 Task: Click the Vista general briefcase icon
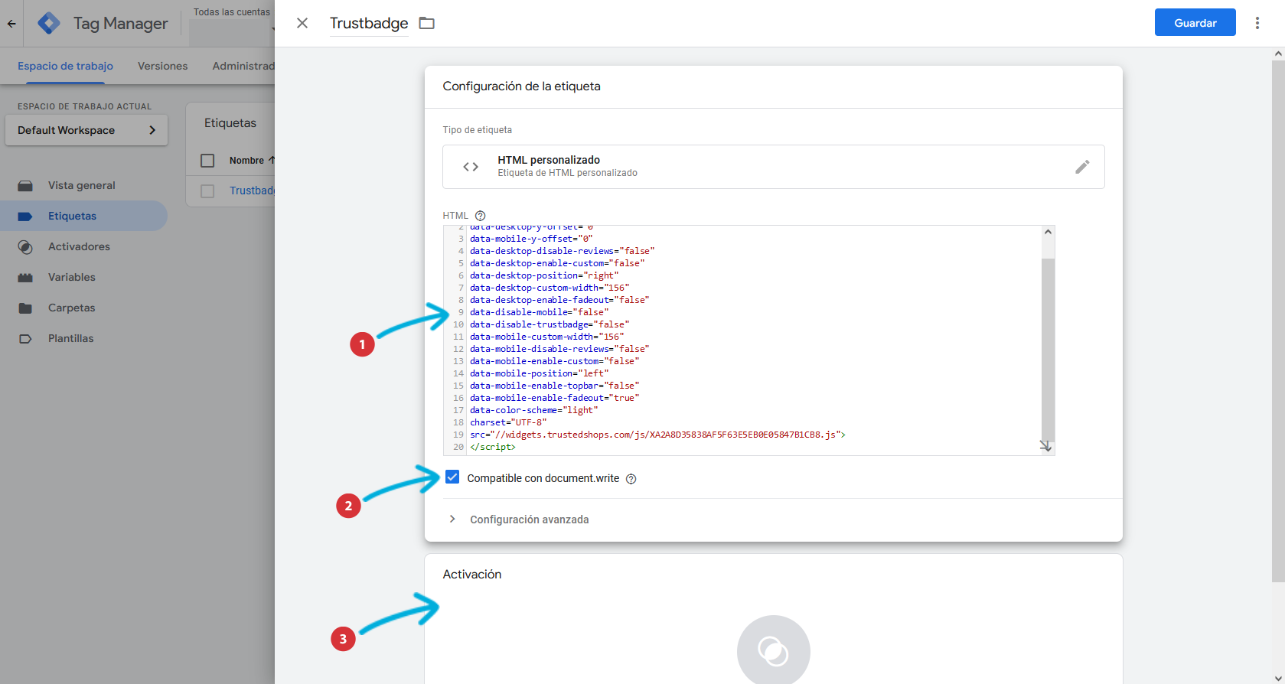pyautogui.click(x=25, y=186)
